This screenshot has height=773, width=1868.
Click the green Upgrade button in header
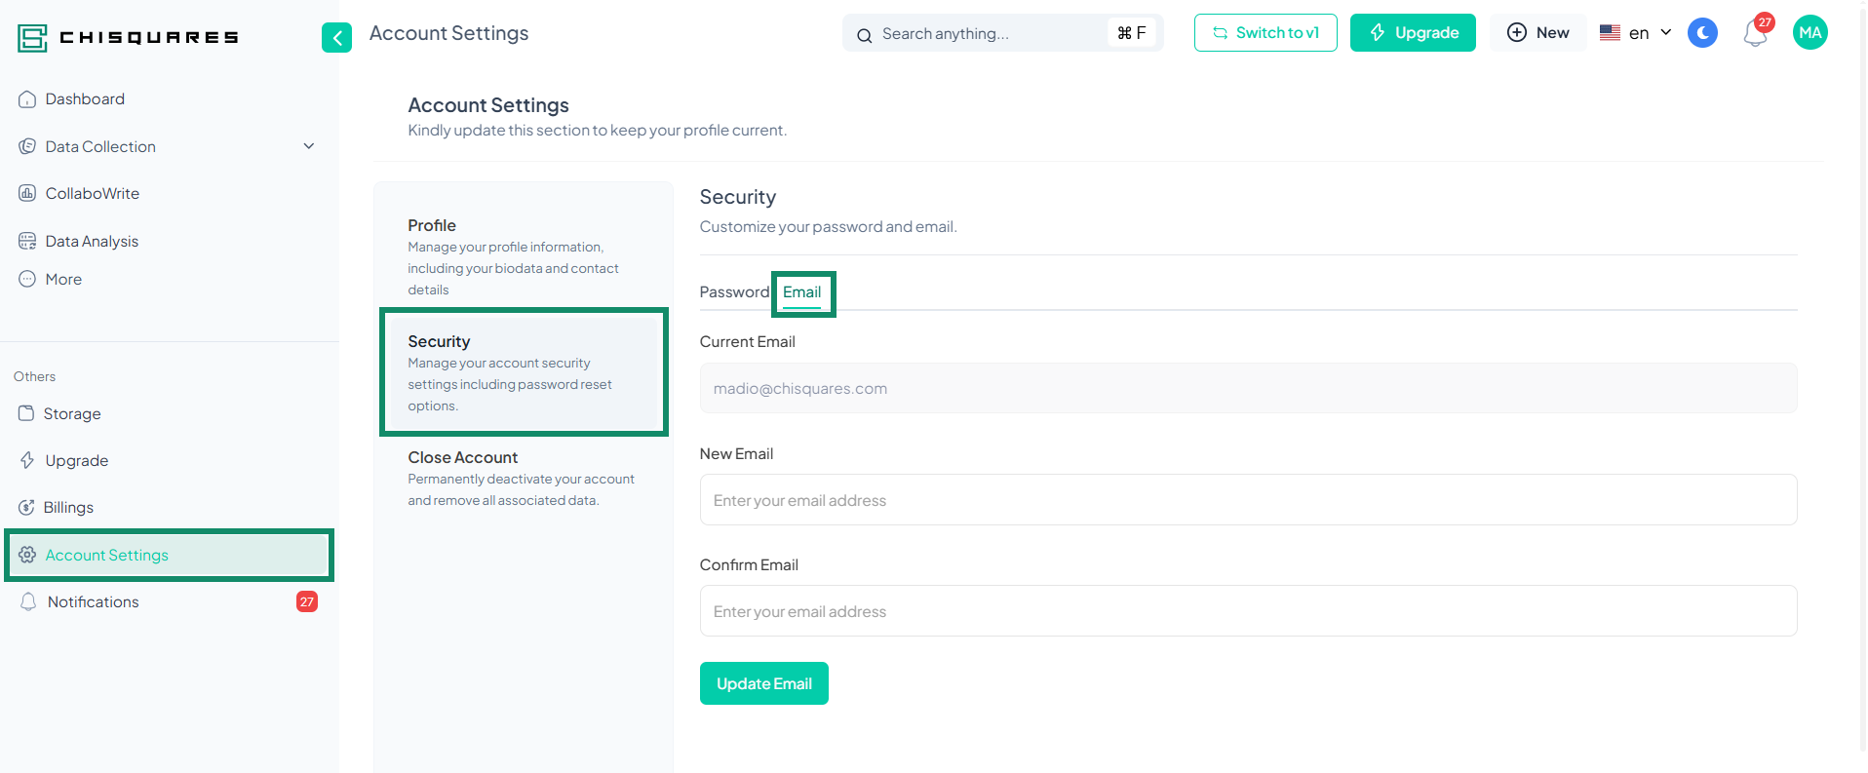point(1413,32)
